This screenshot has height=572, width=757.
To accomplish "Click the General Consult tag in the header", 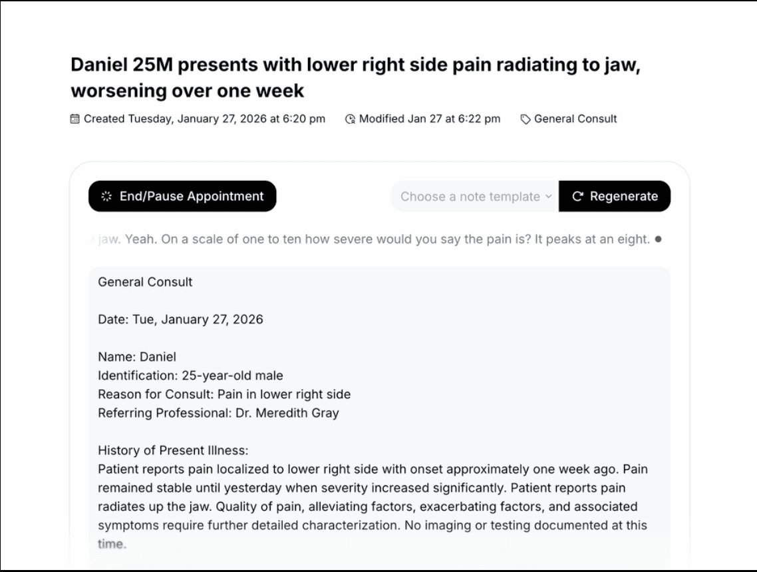I will click(573, 118).
